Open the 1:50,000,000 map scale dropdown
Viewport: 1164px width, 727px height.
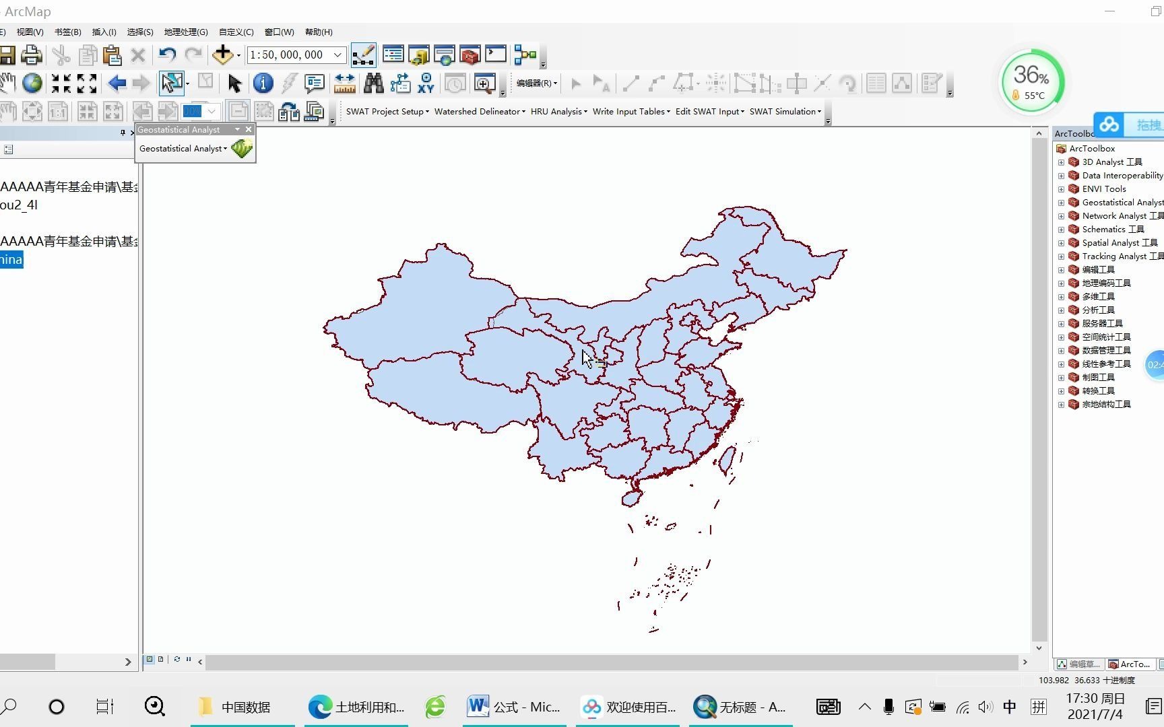pyautogui.click(x=336, y=55)
